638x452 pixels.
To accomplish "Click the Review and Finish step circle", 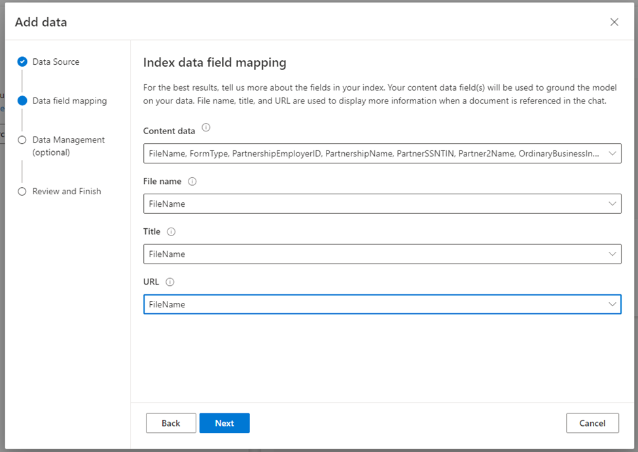I will (x=22, y=191).
